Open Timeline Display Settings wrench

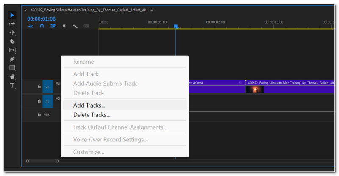(x=75, y=26)
